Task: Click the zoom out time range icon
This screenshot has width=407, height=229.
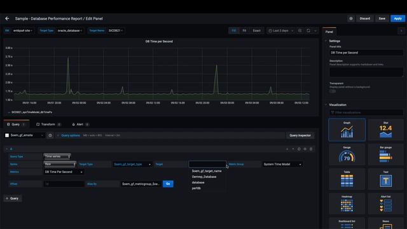Action: (x=300, y=31)
